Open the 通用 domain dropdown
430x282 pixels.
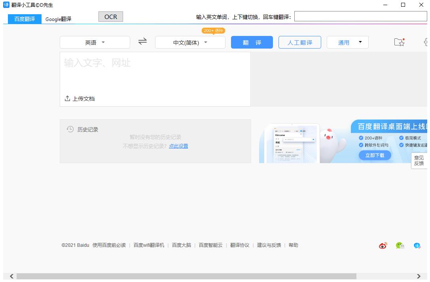[x=347, y=42]
